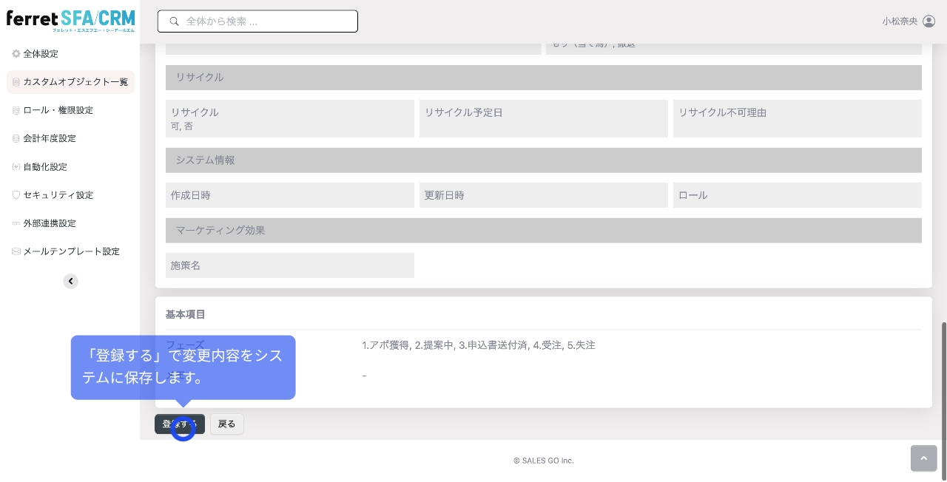Click the envelope icon beside メールテンプレート設定
The width and height of the screenshot is (947, 482).
pos(16,251)
